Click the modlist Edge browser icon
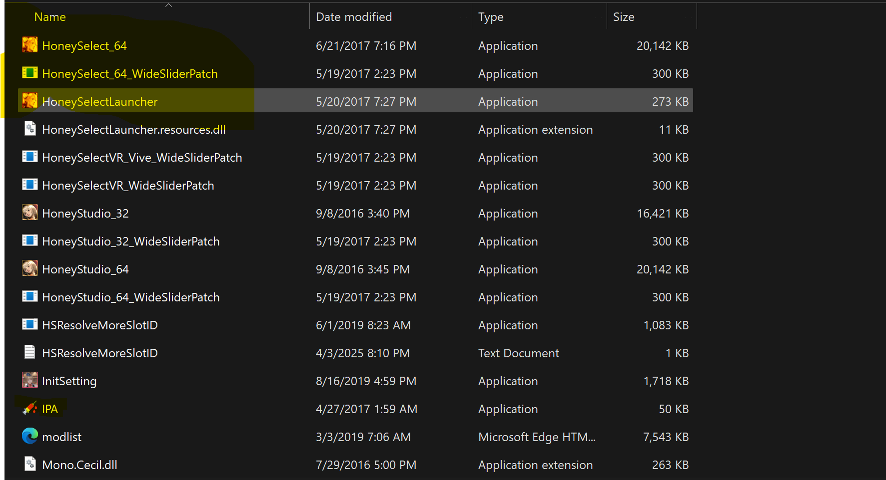 [x=30, y=436]
